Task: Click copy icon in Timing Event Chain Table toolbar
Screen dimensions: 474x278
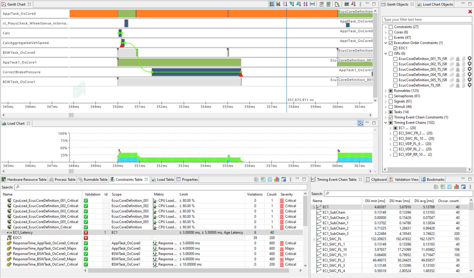Action: pos(436,187)
